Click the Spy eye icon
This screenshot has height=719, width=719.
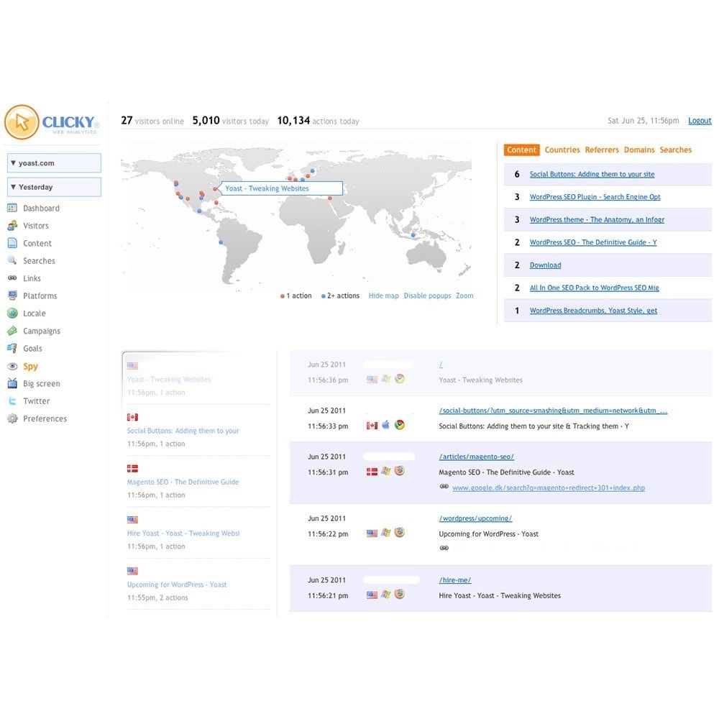click(x=12, y=366)
